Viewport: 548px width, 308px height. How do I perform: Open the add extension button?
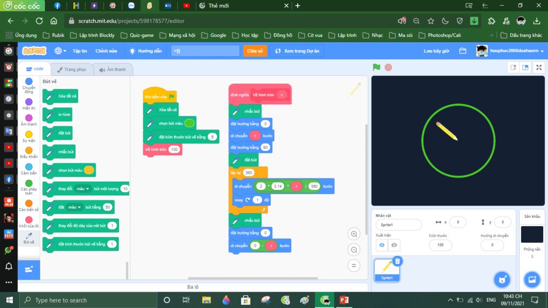(x=29, y=269)
